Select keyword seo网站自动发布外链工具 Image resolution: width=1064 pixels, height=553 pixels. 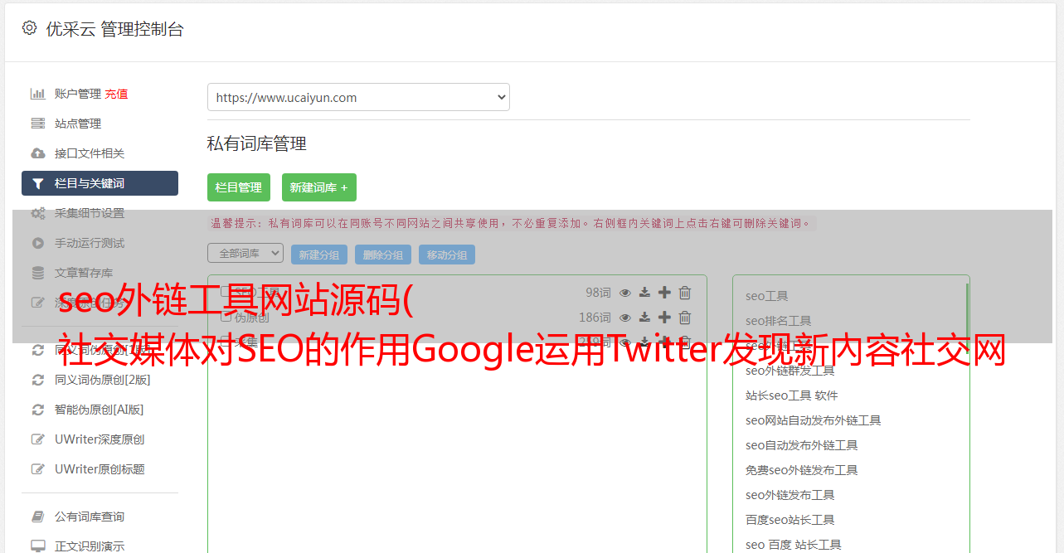[814, 420]
